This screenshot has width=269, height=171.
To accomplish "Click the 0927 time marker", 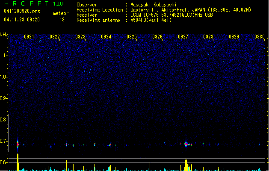I will point(183,37).
